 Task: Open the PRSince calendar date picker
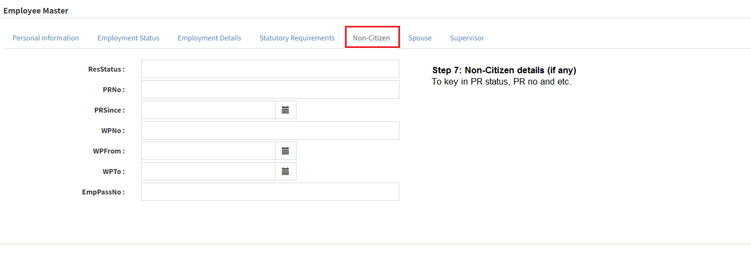point(286,110)
